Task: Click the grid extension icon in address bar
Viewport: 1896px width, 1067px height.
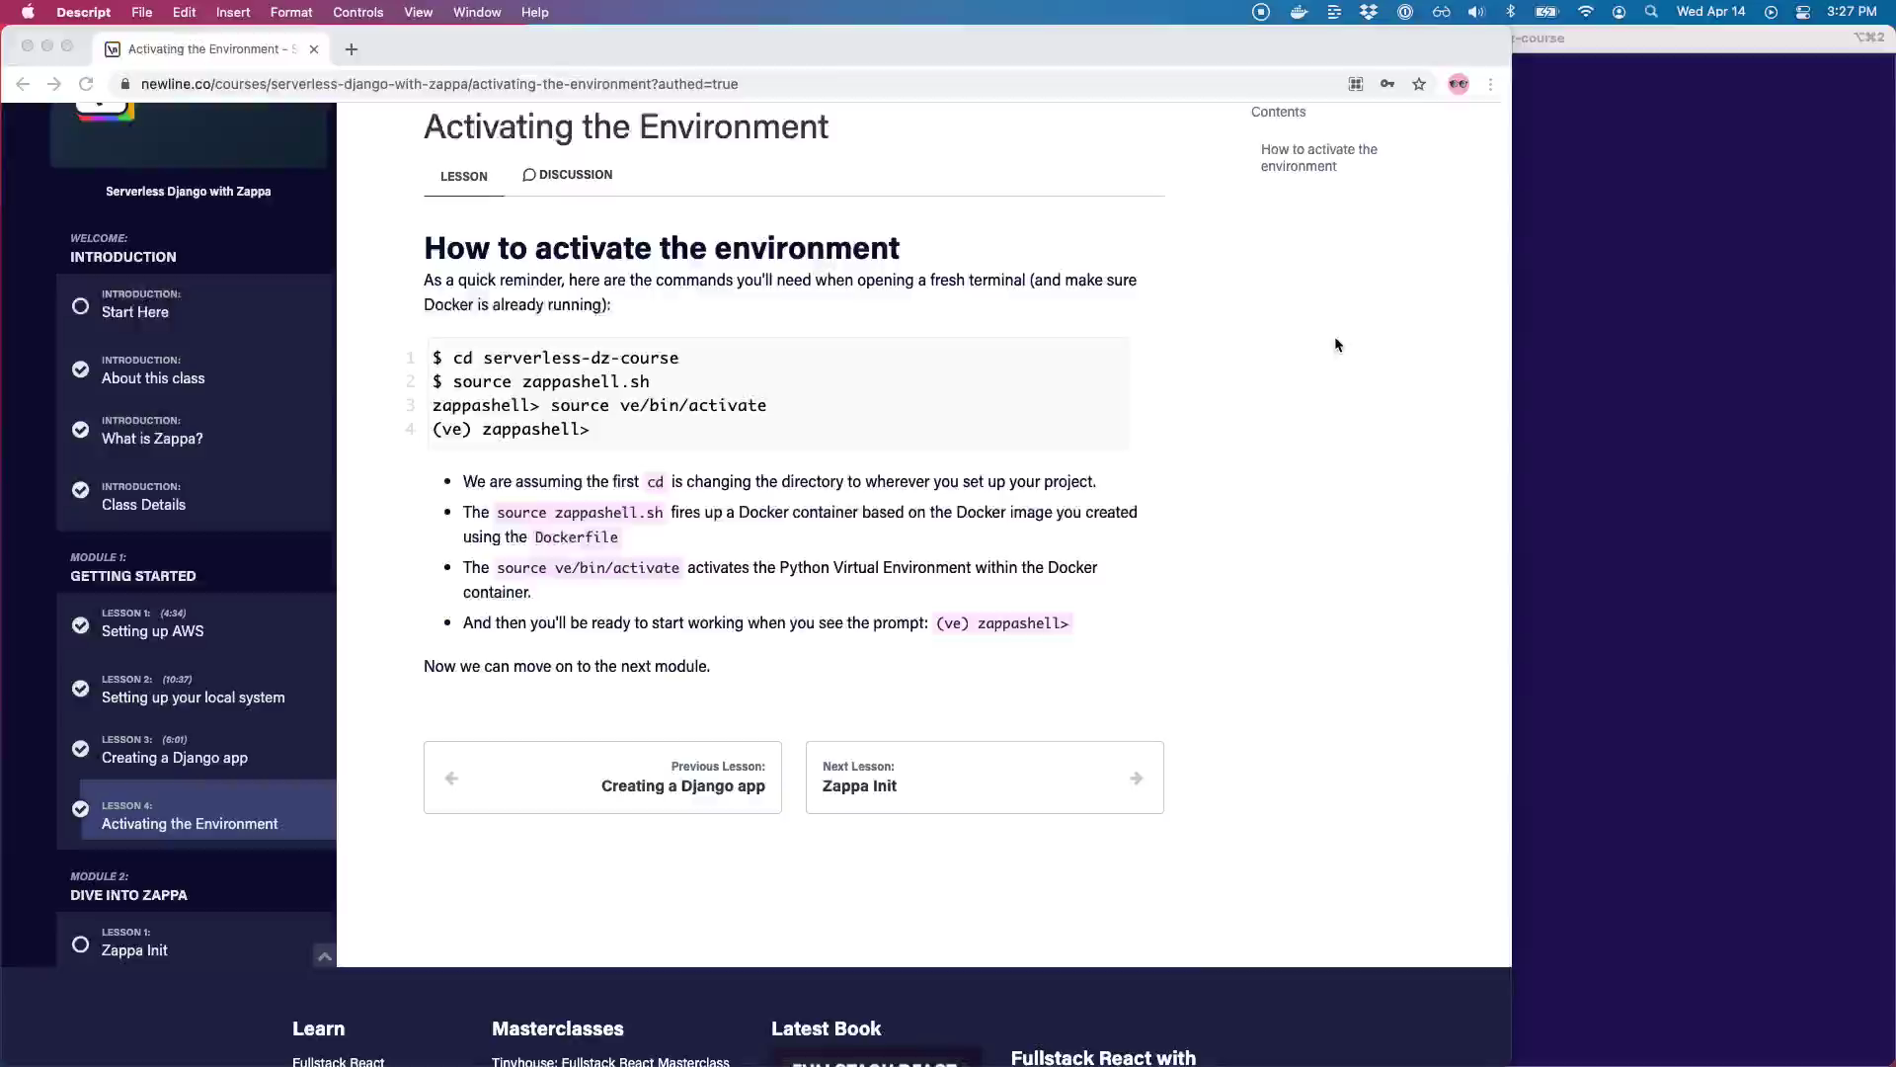Action: [1356, 84]
